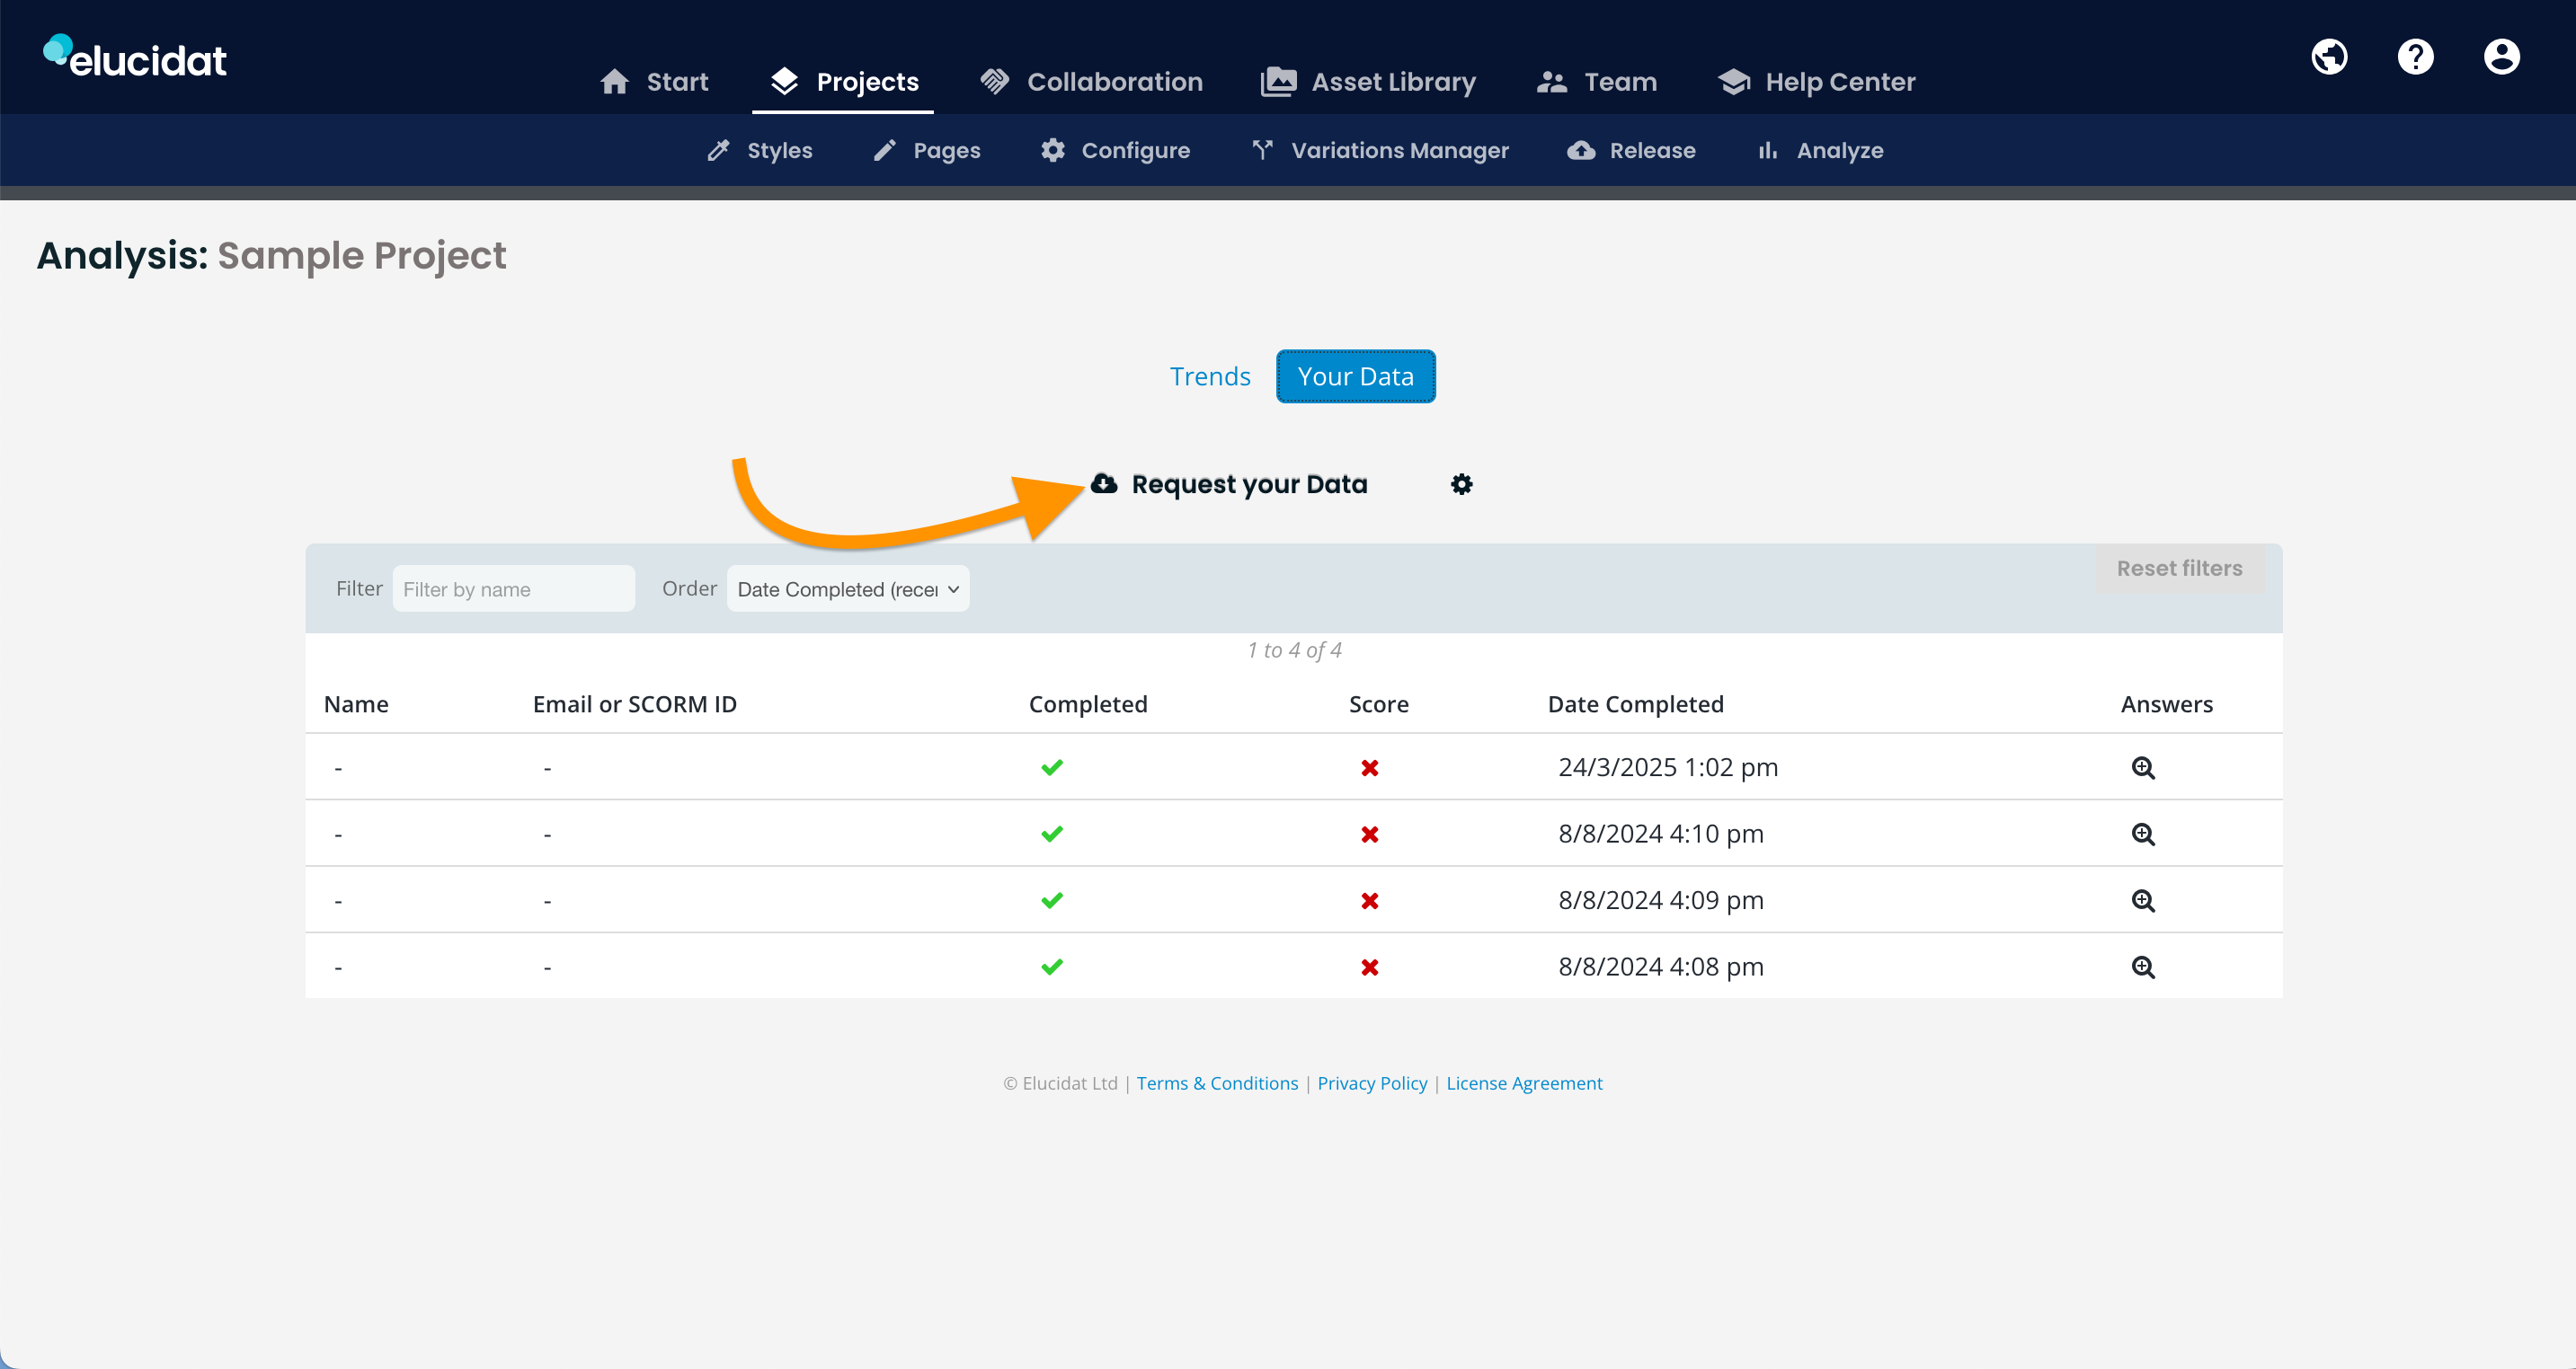Click the Reset filters button
The height and width of the screenshot is (1369, 2576).
[x=2179, y=569]
